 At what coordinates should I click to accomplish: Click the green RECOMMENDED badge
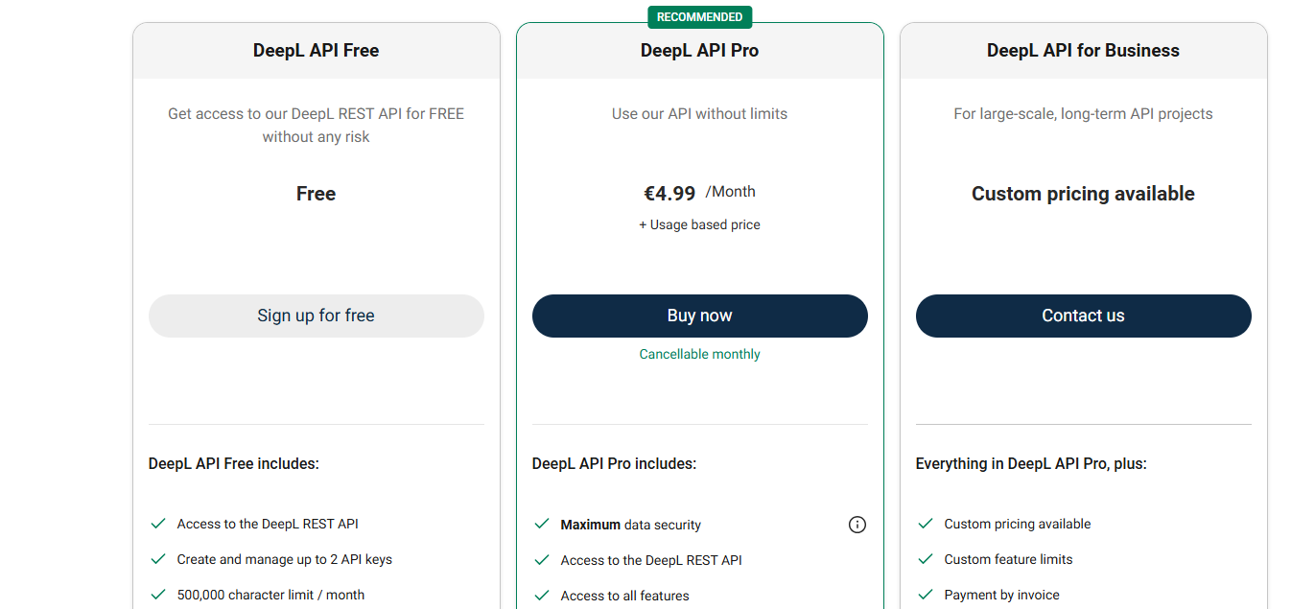pos(699,17)
